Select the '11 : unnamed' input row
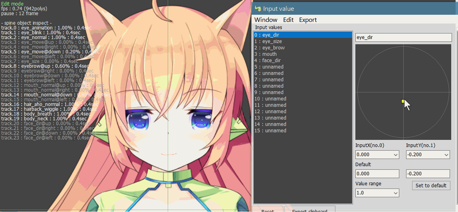 [303, 105]
